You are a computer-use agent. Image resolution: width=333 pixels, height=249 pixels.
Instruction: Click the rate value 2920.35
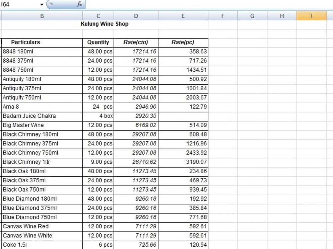click(136, 116)
